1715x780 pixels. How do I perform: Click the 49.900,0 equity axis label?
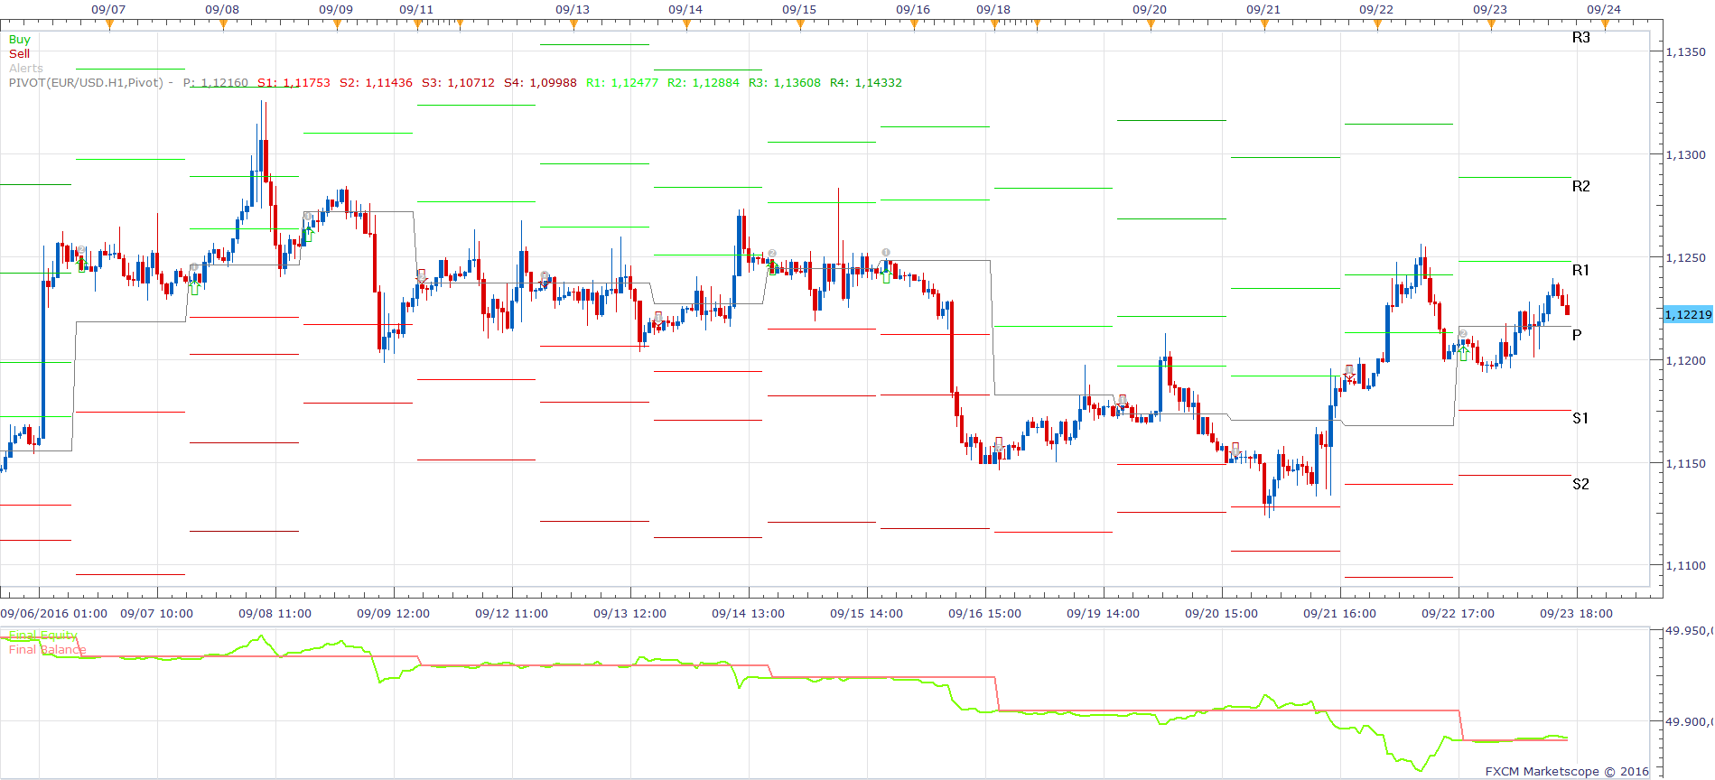tap(1687, 722)
